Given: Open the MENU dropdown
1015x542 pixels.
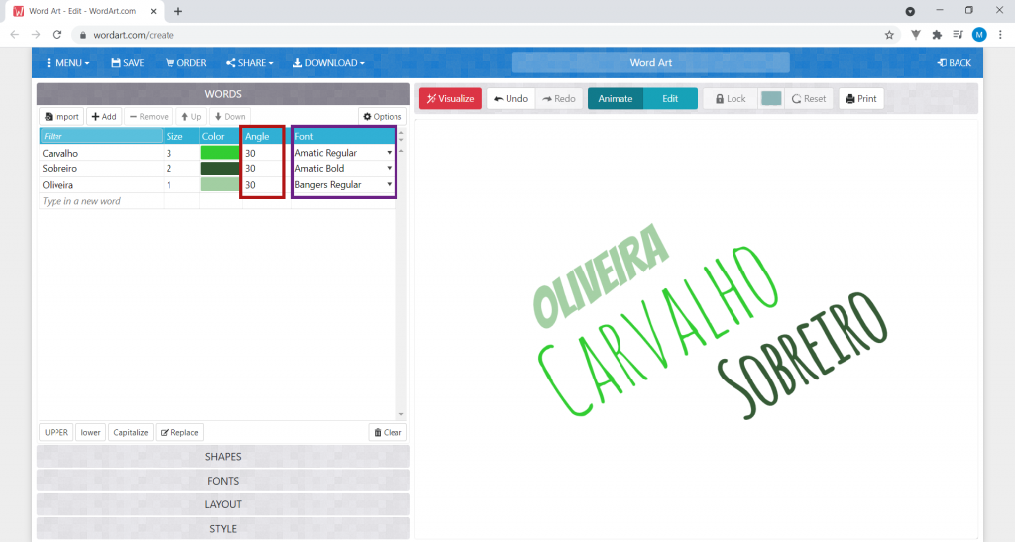Looking at the screenshot, I should [67, 63].
